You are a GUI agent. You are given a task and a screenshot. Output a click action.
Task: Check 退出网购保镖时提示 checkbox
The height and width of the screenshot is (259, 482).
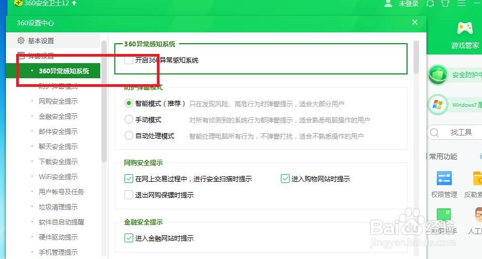[129, 195]
